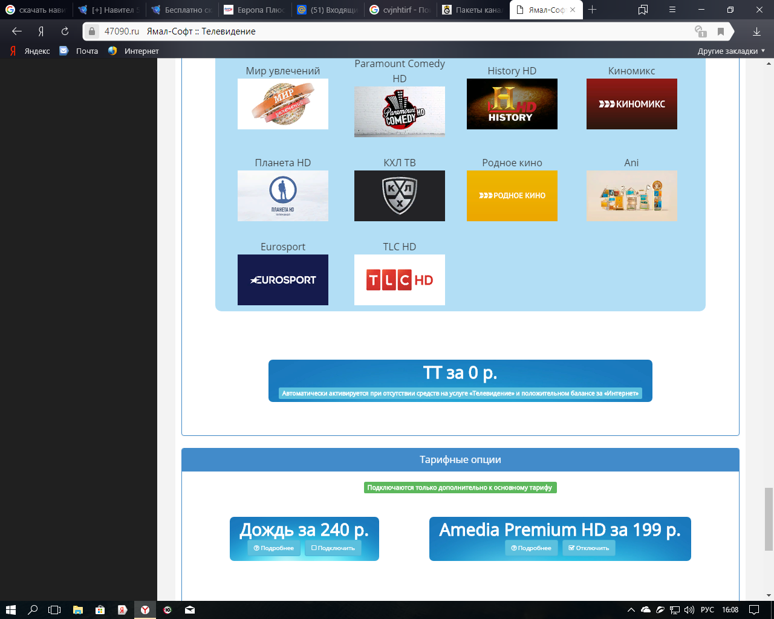This screenshot has height=619, width=774.
Task: Click the Родное кино channel logo
Action: coord(512,196)
